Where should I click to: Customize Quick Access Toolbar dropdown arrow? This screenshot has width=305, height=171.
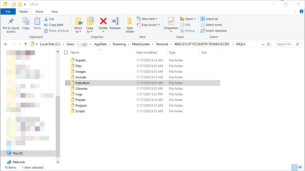pyautogui.click(x=25, y=4)
